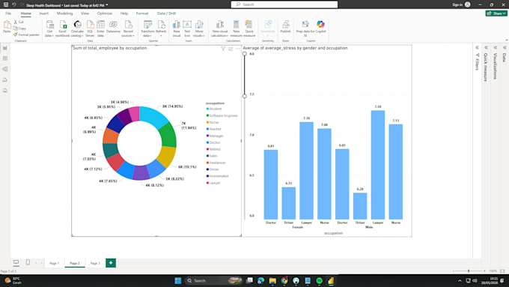Screen dimensions: 509x287
Task: Open Model view in left sidebar
Action: (x=5, y=69)
